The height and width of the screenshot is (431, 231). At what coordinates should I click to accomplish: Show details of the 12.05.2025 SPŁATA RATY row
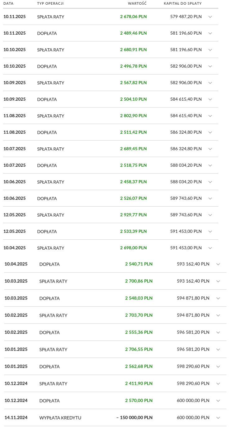click(x=210, y=215)
